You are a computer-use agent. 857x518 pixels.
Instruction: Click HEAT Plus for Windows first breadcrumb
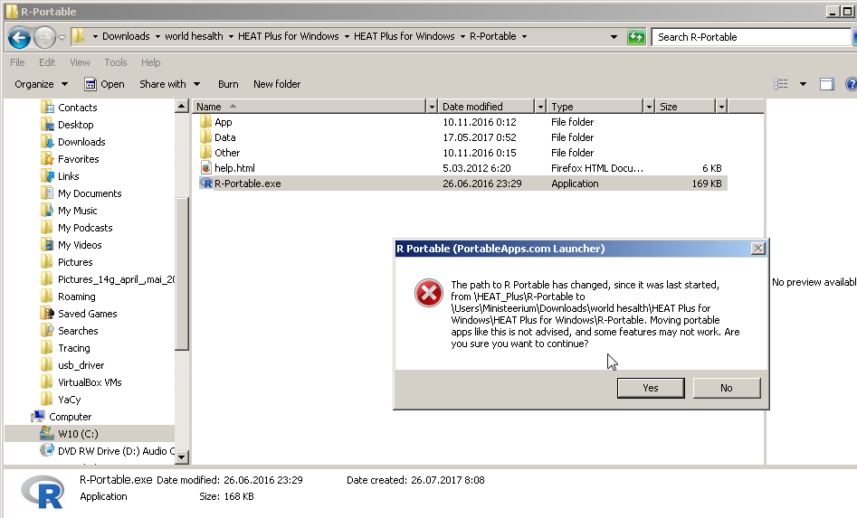[x=288, y=36]
